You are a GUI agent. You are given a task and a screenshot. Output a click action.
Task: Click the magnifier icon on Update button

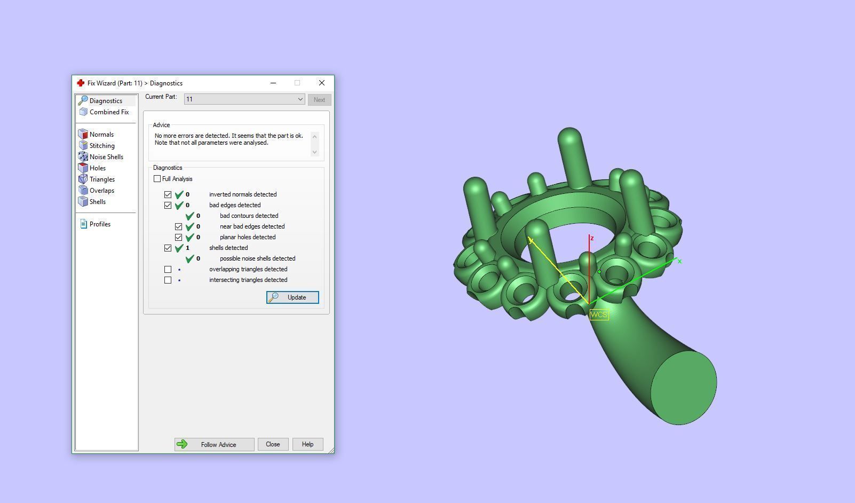coord(274,297)
